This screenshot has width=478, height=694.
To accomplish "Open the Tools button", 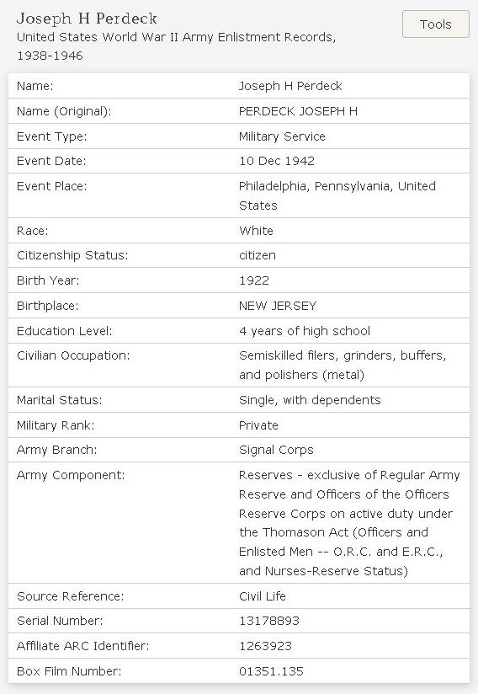I will coord(436,24).
